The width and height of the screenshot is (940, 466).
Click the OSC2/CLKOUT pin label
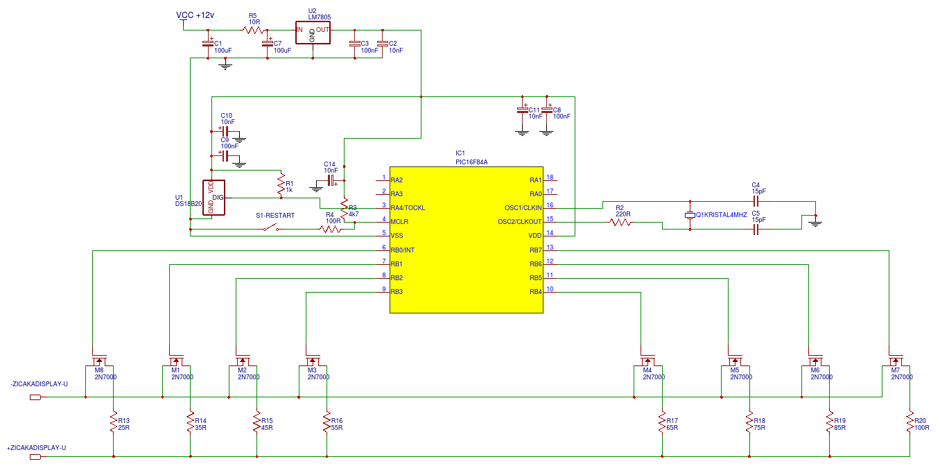520,221
